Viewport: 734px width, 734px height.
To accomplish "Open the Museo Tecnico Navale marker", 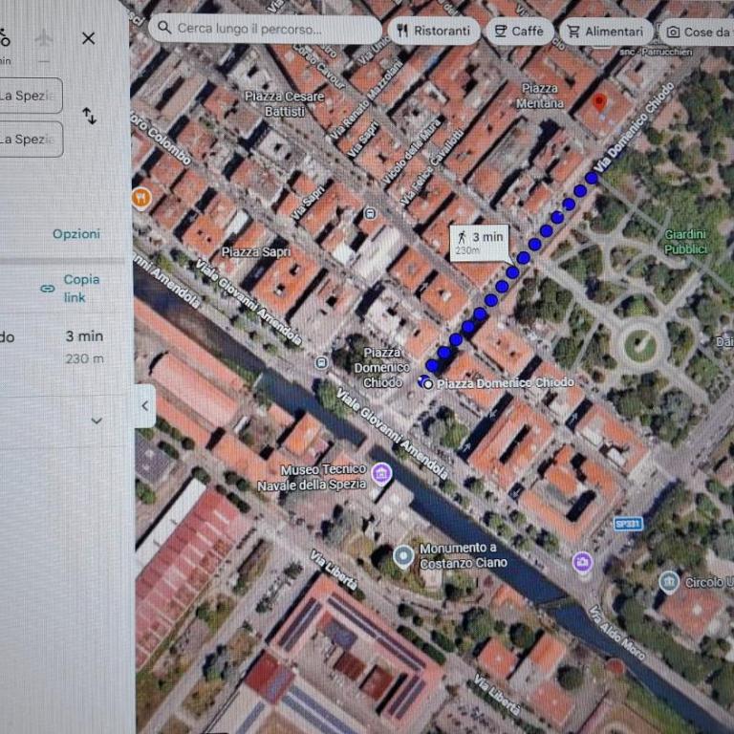I will point(381,473).
